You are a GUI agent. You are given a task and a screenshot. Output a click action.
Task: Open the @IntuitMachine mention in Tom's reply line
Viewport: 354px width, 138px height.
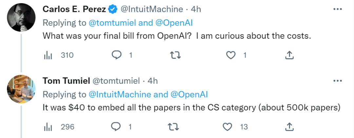[120, 94]
